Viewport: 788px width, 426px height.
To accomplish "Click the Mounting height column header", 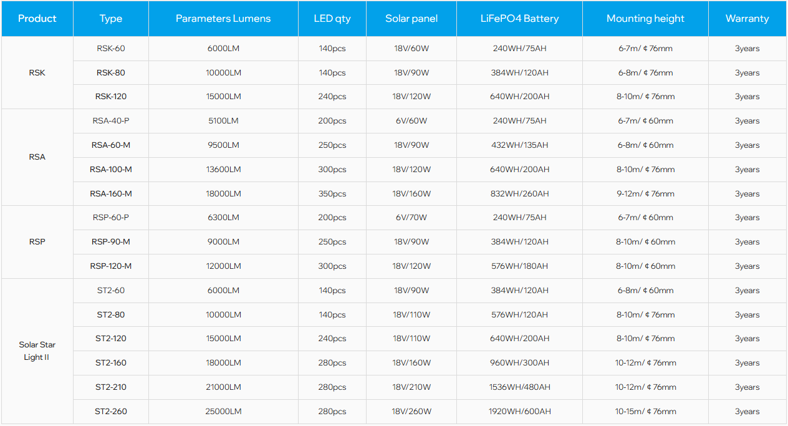I will pyautogui.click(x=645, y=19).
